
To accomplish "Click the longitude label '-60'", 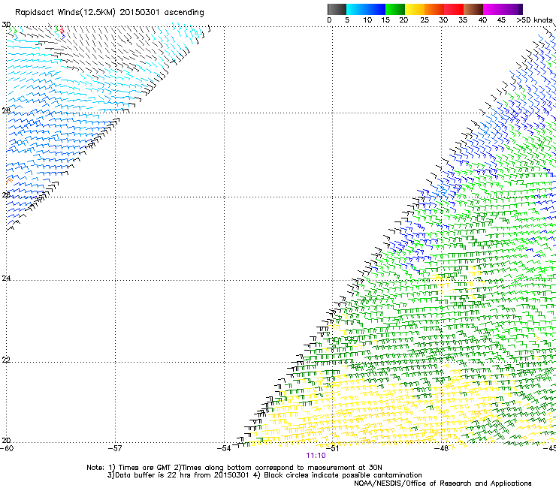I will (x=7, y=448).
